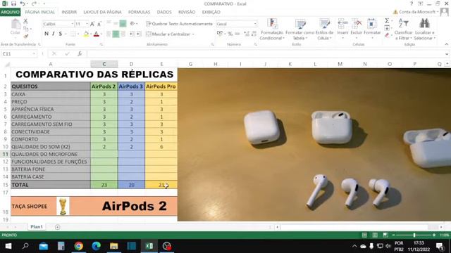The height and width of the screenshot is (253, 451).
Task: Add a new sheet with plus button
Action: (x=58, y=227)
